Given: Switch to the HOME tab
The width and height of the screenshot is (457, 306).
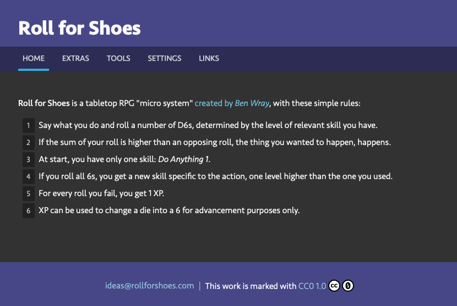Looking at the screenshot, I should click(34, 58).
